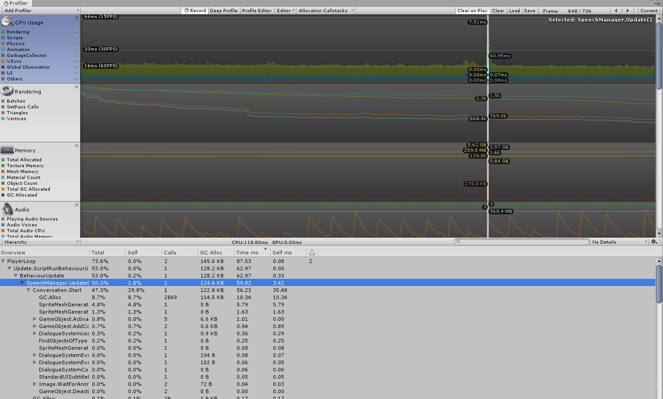Click the reorder handle next to Animation
The width and height of the screenshot is (663, 399).
[x=76, y=49]
